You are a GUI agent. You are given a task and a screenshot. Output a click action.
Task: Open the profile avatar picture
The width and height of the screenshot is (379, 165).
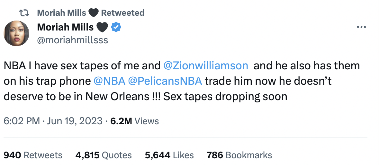[x=16, y=33]
